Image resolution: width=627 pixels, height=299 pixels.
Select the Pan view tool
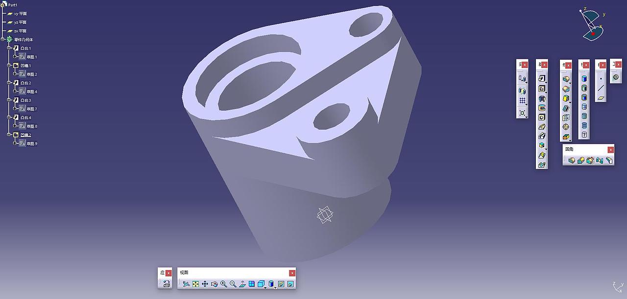click(205, 284)
